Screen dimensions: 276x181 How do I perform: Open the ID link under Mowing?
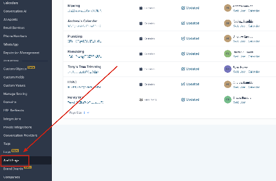pos(84,11)
